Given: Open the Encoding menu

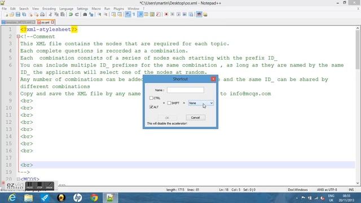Looking at the screenshot, I should (x=49, y=9).
